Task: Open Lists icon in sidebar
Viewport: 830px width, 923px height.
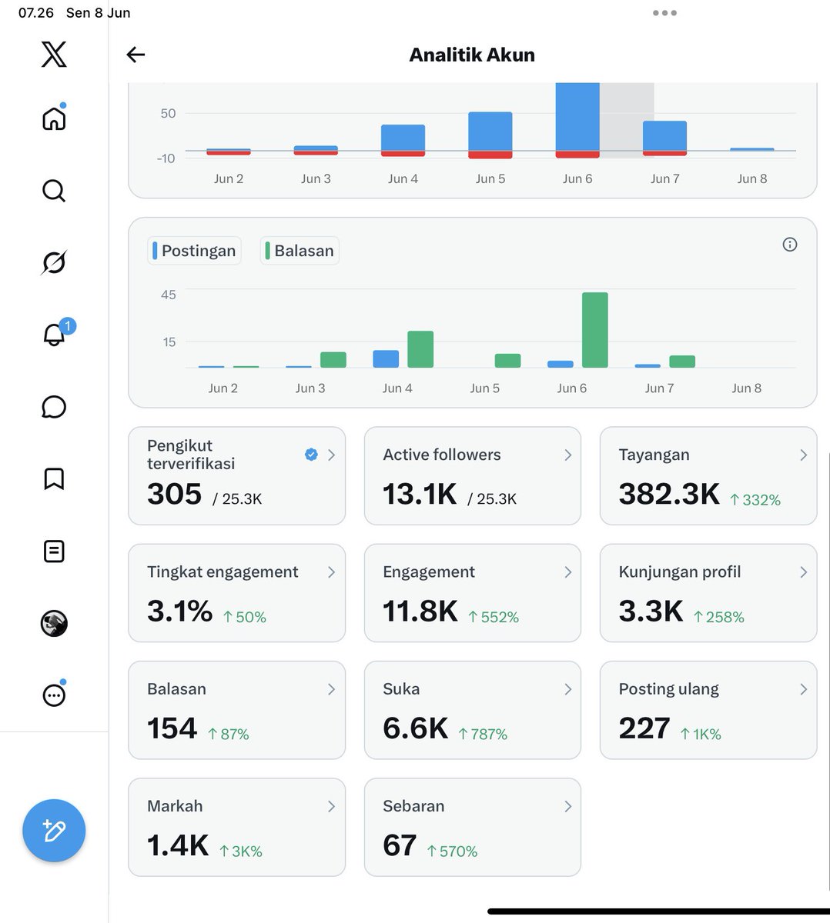Action: coord(54,551)
